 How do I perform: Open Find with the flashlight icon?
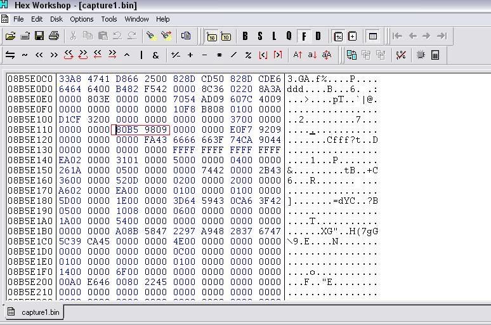[151, 36]
